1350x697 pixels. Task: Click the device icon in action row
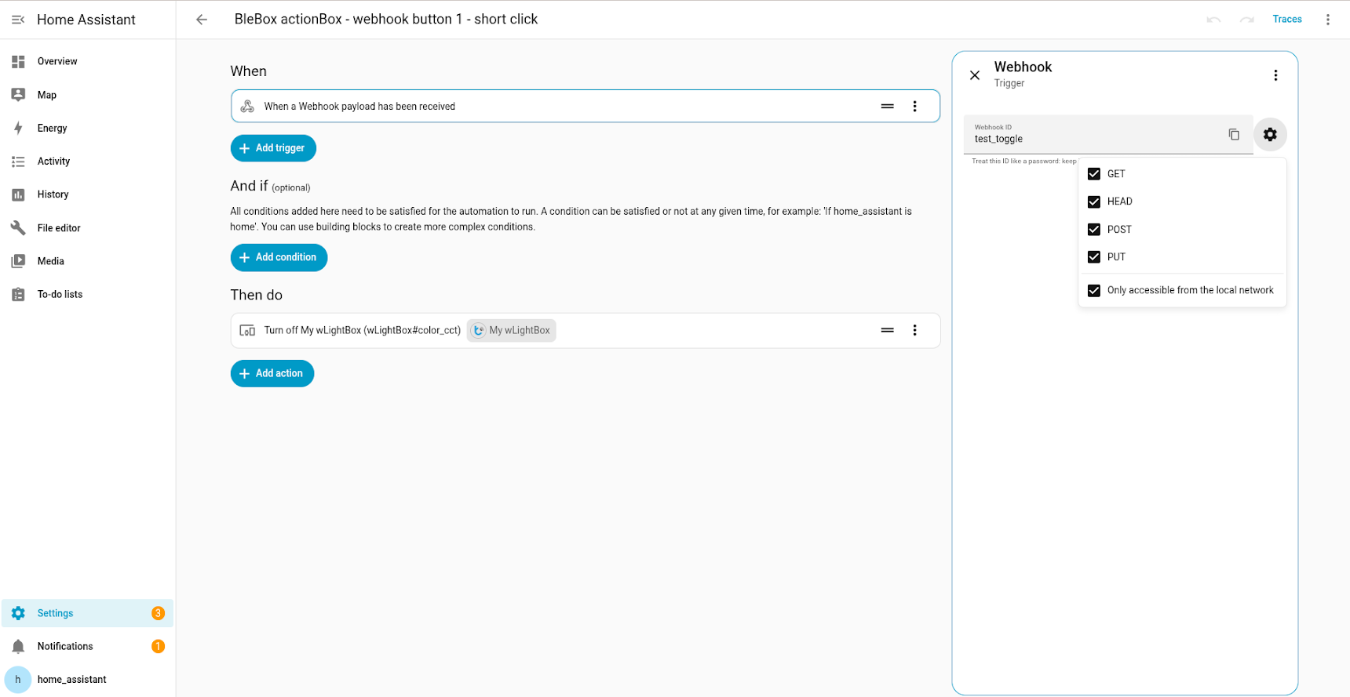(x=247, y=330)
